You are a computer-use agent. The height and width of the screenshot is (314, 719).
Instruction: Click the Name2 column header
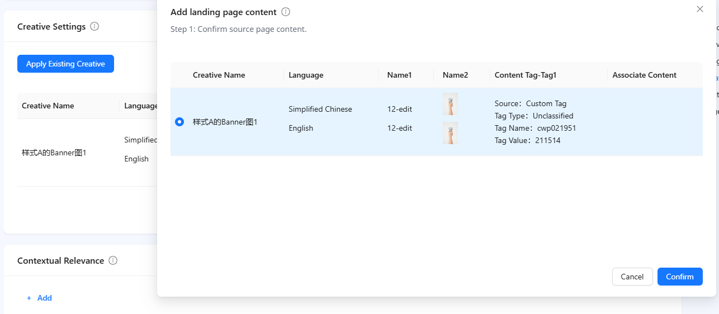(x=455, y=75)
